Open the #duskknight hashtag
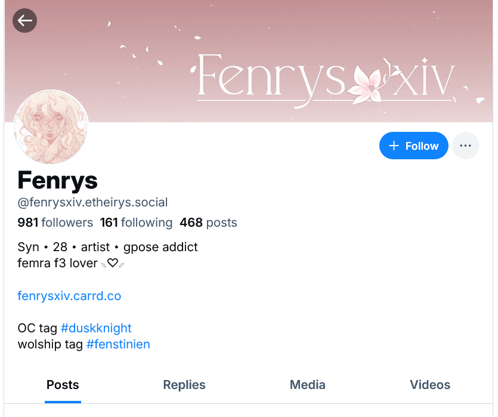498x417 pixels. [96, 328]
